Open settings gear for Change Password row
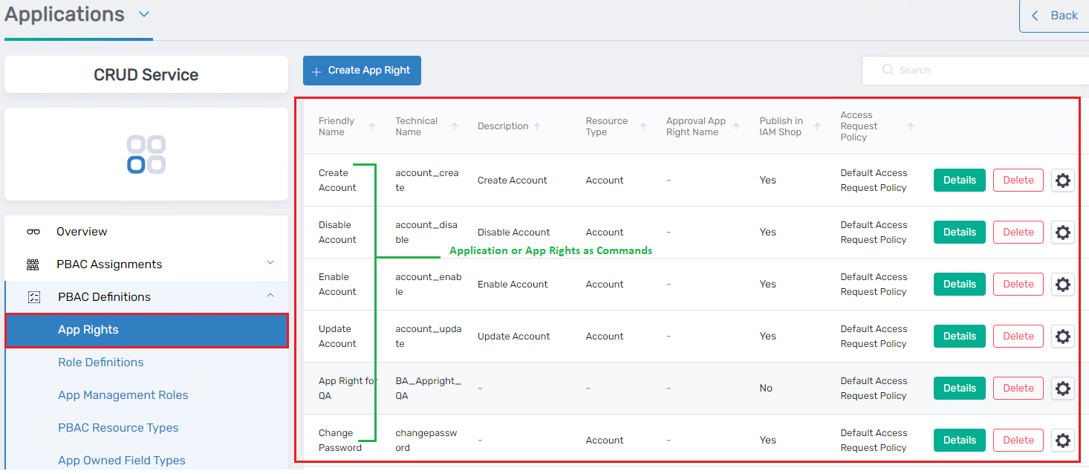The width and height of the screenshot is (1089, 474). click(x=1063, y=441)
